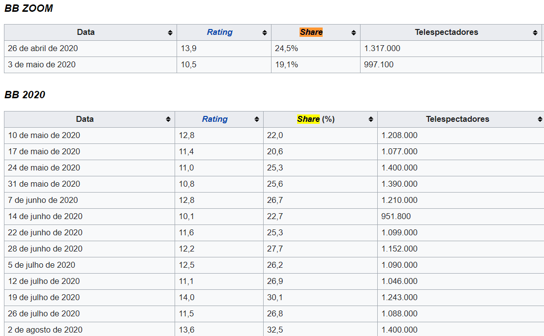Screen dimensions: 544x336
Task: Click the viewers value 1.390.000
Action: tap(399, 184)
